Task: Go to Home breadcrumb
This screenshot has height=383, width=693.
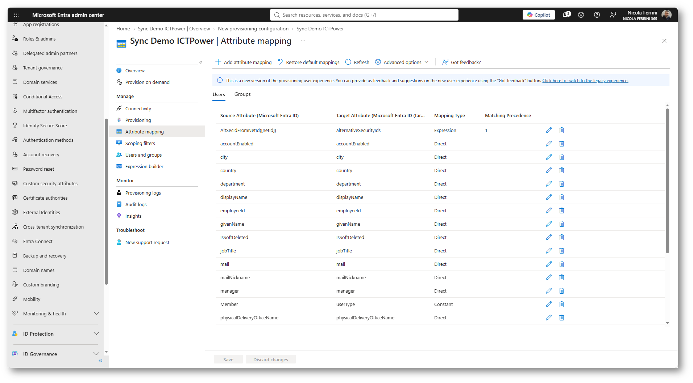Action: (x=123, y=29)
